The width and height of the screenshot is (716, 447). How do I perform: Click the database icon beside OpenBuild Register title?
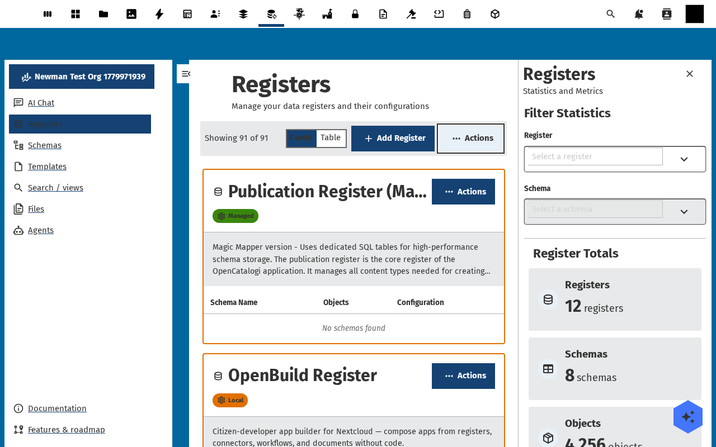(218, 376)
